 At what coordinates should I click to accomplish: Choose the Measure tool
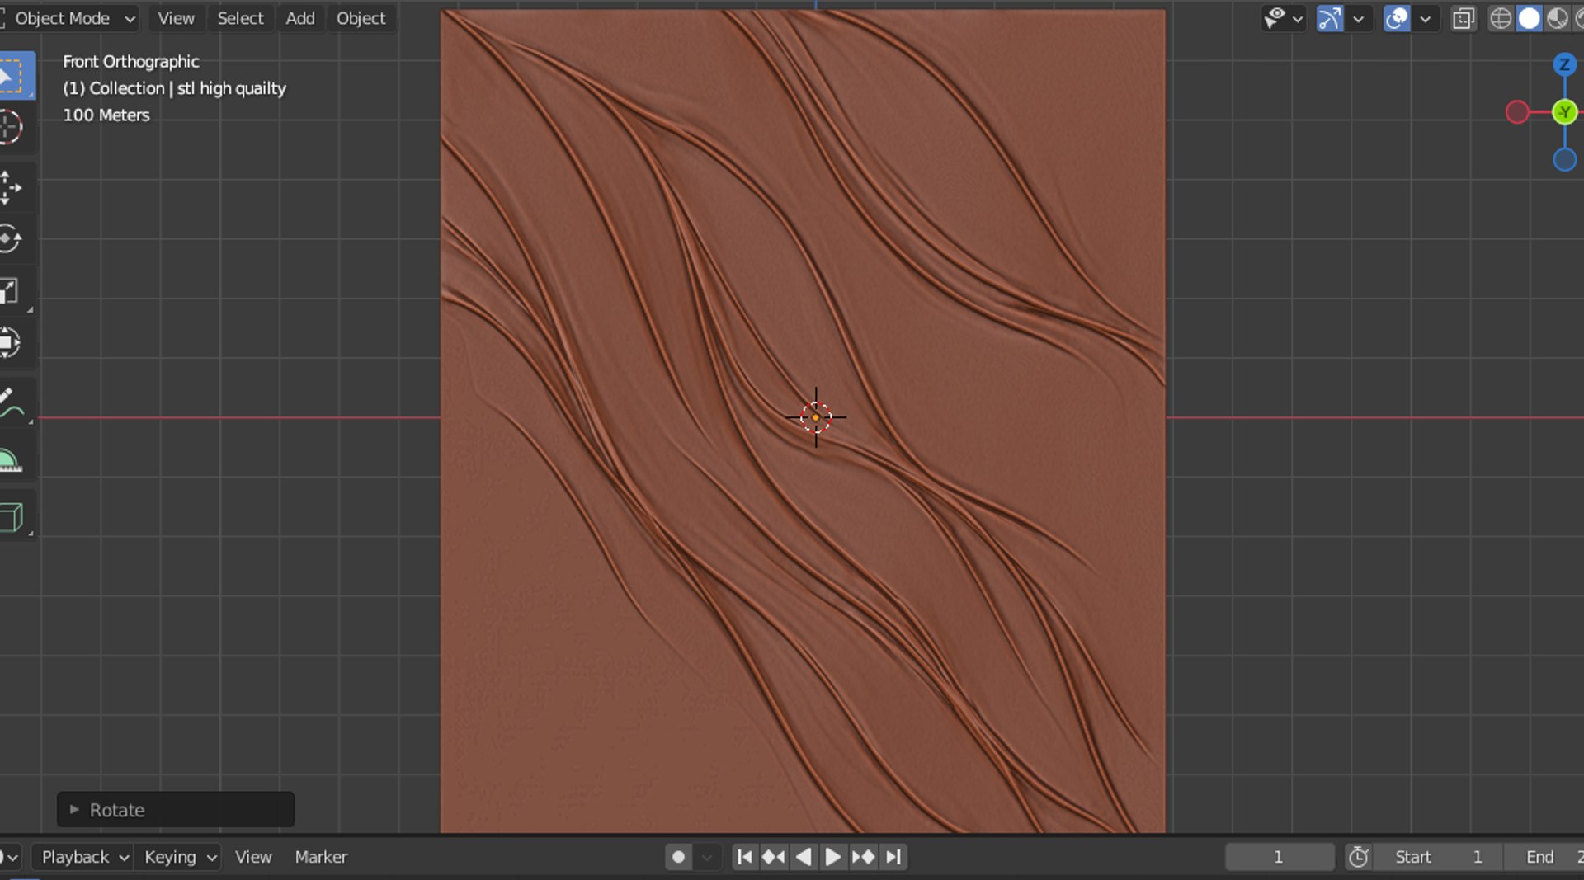(x=10, y=460)
